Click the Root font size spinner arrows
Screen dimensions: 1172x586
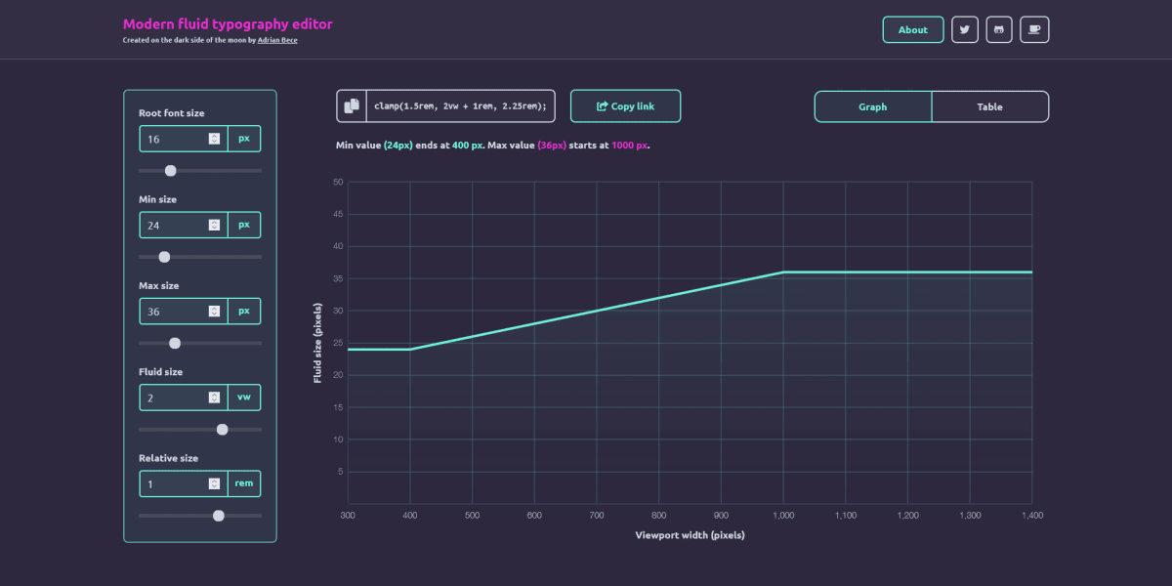[x=214, y=139]
